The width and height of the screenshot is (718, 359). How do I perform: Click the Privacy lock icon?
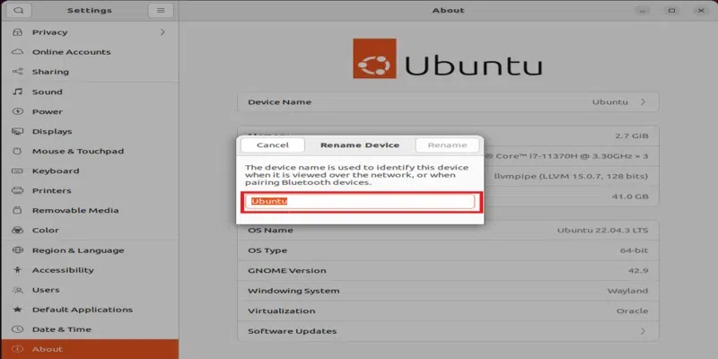pyautogui.click(x=17, y=32)
